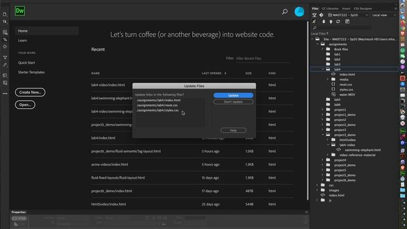Expand the html5video folder
The width and height of the screenshot is (407, 229).
tap(328, 140)
